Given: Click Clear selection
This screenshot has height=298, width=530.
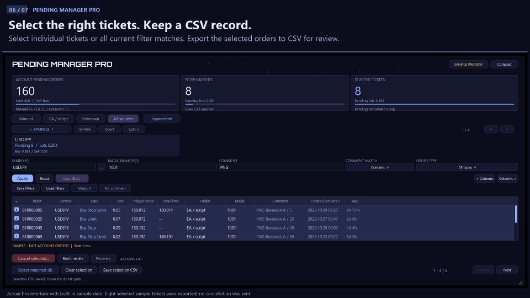Looking at the screenshot, I should pyautogui.click(x=79, y=270).
